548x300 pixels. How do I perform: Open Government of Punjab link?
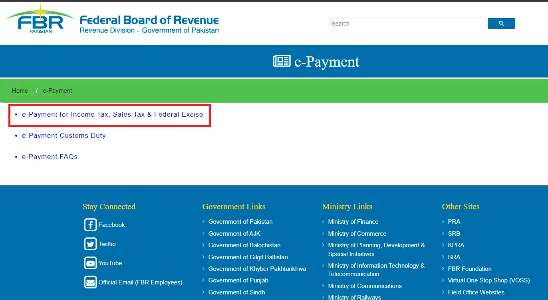click(238, 280)
